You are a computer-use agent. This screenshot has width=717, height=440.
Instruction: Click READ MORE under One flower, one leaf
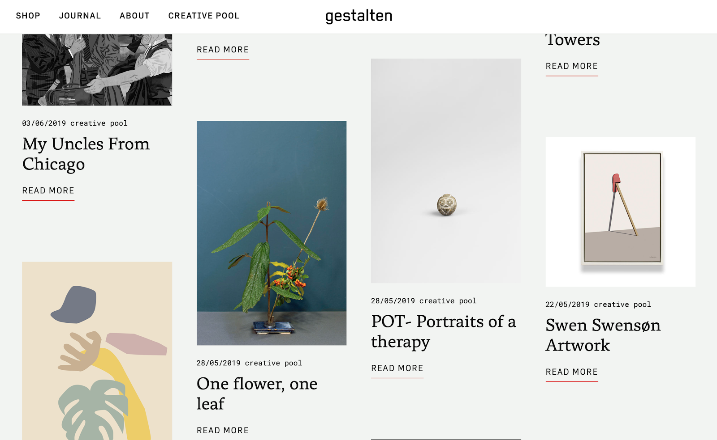223,431
